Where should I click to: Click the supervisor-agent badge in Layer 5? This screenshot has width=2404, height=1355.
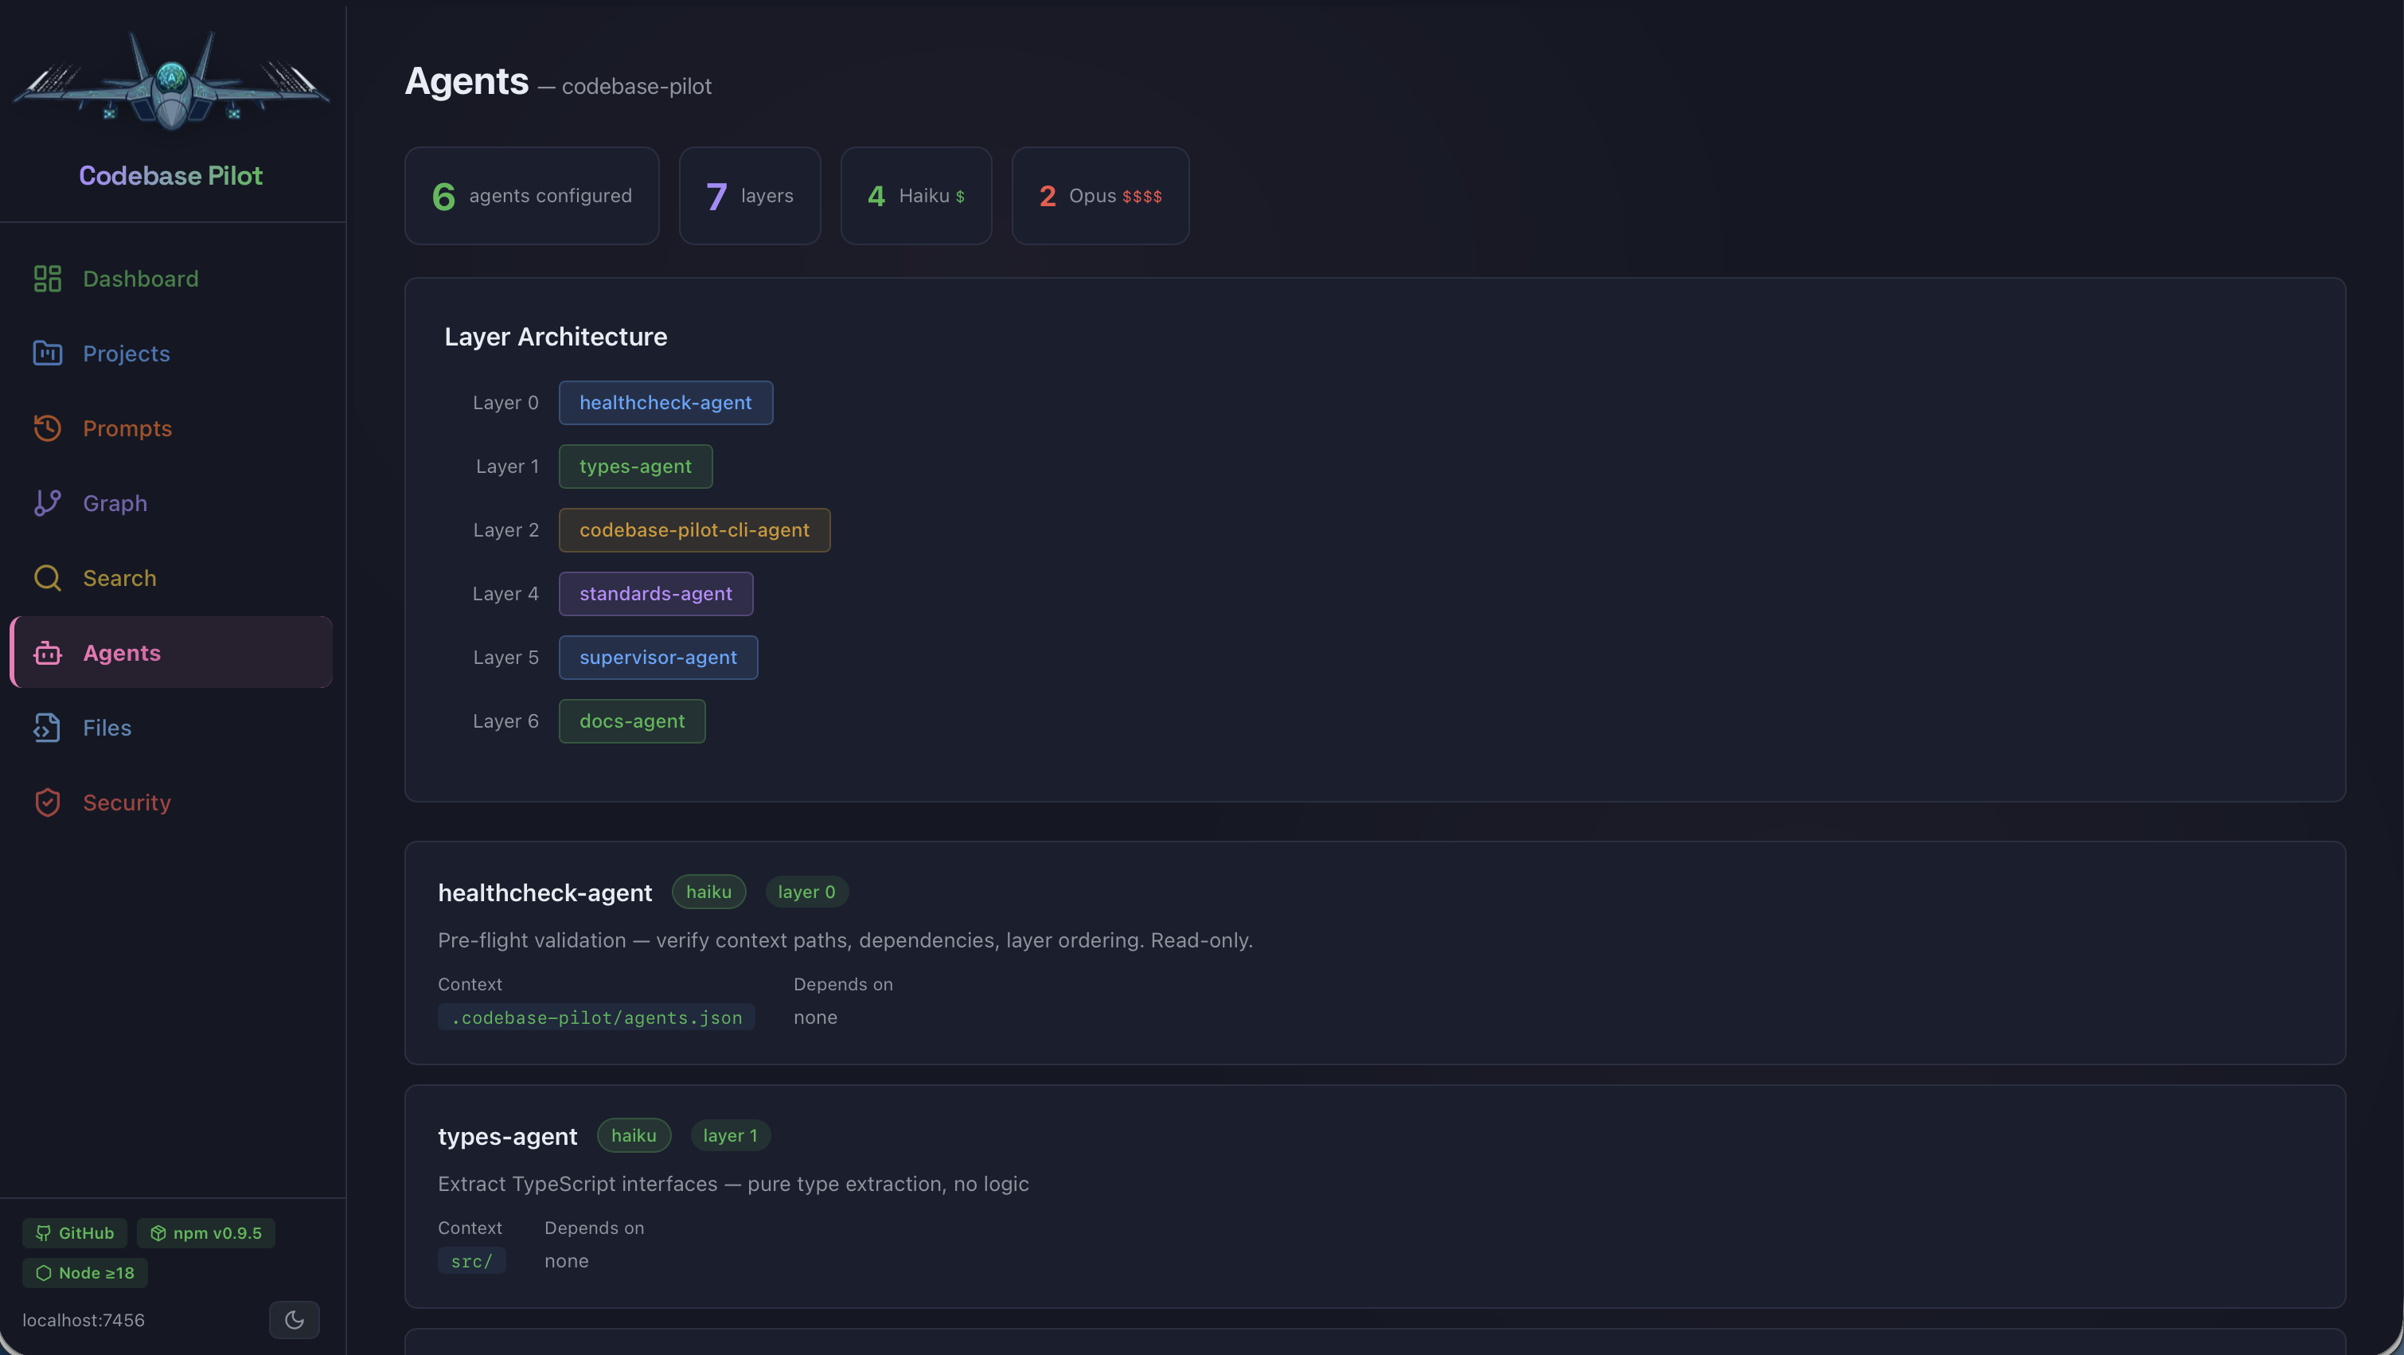tap(658, 657)
